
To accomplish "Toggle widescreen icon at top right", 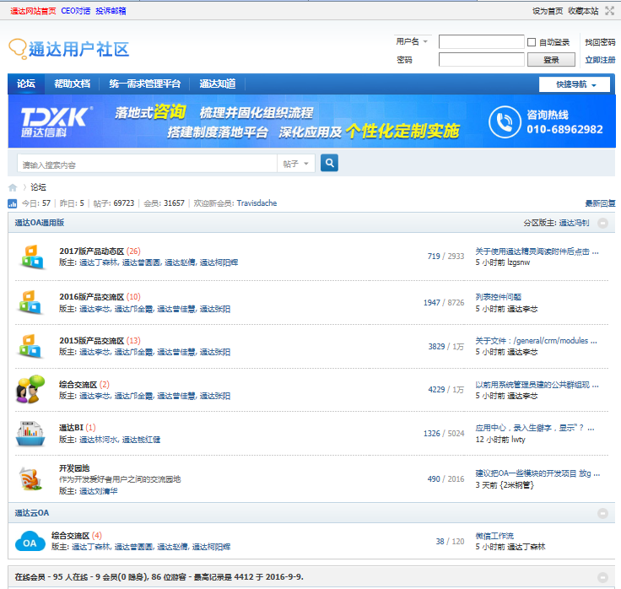I will click(x=609, y=11).
